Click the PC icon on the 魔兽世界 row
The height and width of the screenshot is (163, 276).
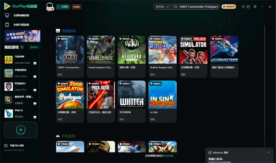pyautogui.click(x=35, y=104)
